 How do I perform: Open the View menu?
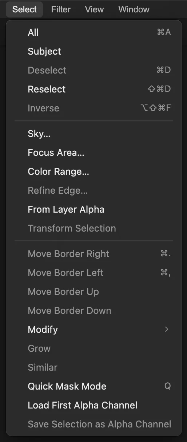coord(94,9)
